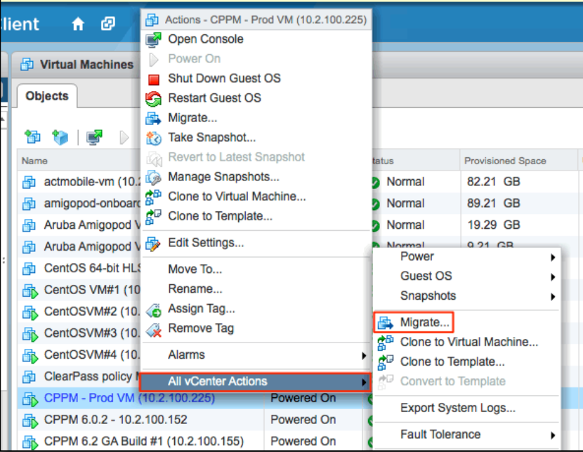
Task: Open the All vCenter Actions submenu
Action: pyautogui.click(x=255, y=382)
